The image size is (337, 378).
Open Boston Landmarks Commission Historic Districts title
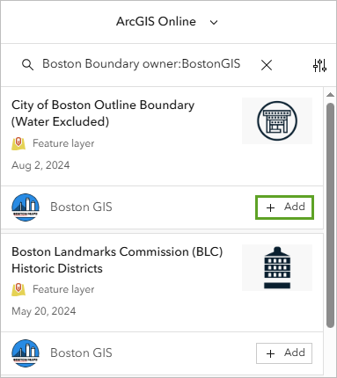click(117, 260)
